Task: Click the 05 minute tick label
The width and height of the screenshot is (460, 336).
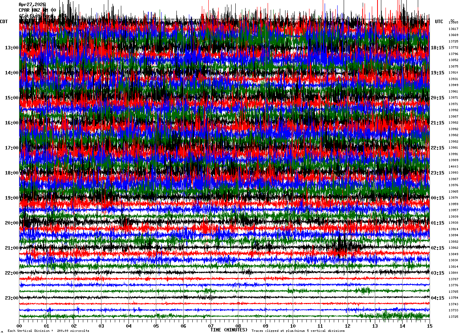Action: 156,326
